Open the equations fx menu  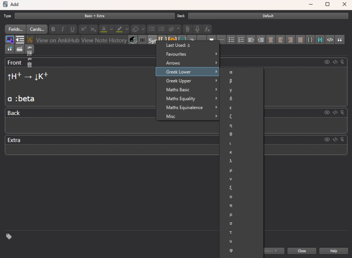click(x=207, y=29)
